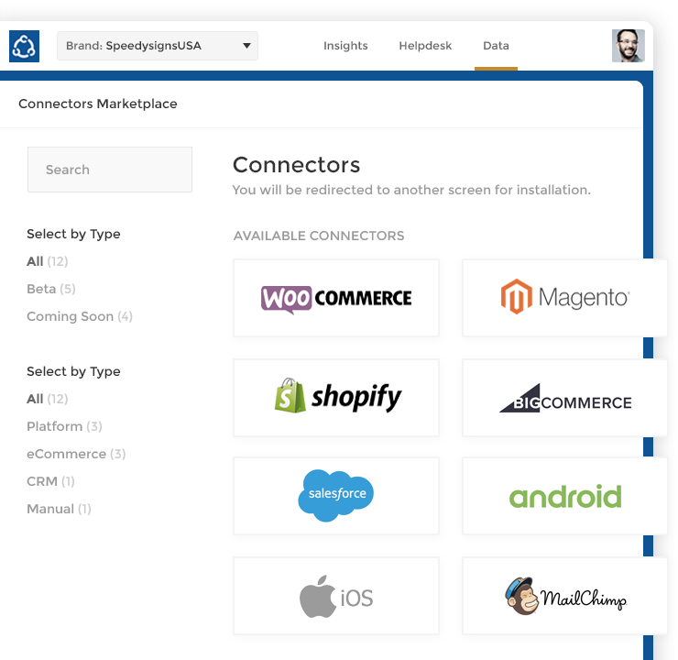Open the user profile avatar
This screenshot has width=678, height=660.
click(629, 46)
